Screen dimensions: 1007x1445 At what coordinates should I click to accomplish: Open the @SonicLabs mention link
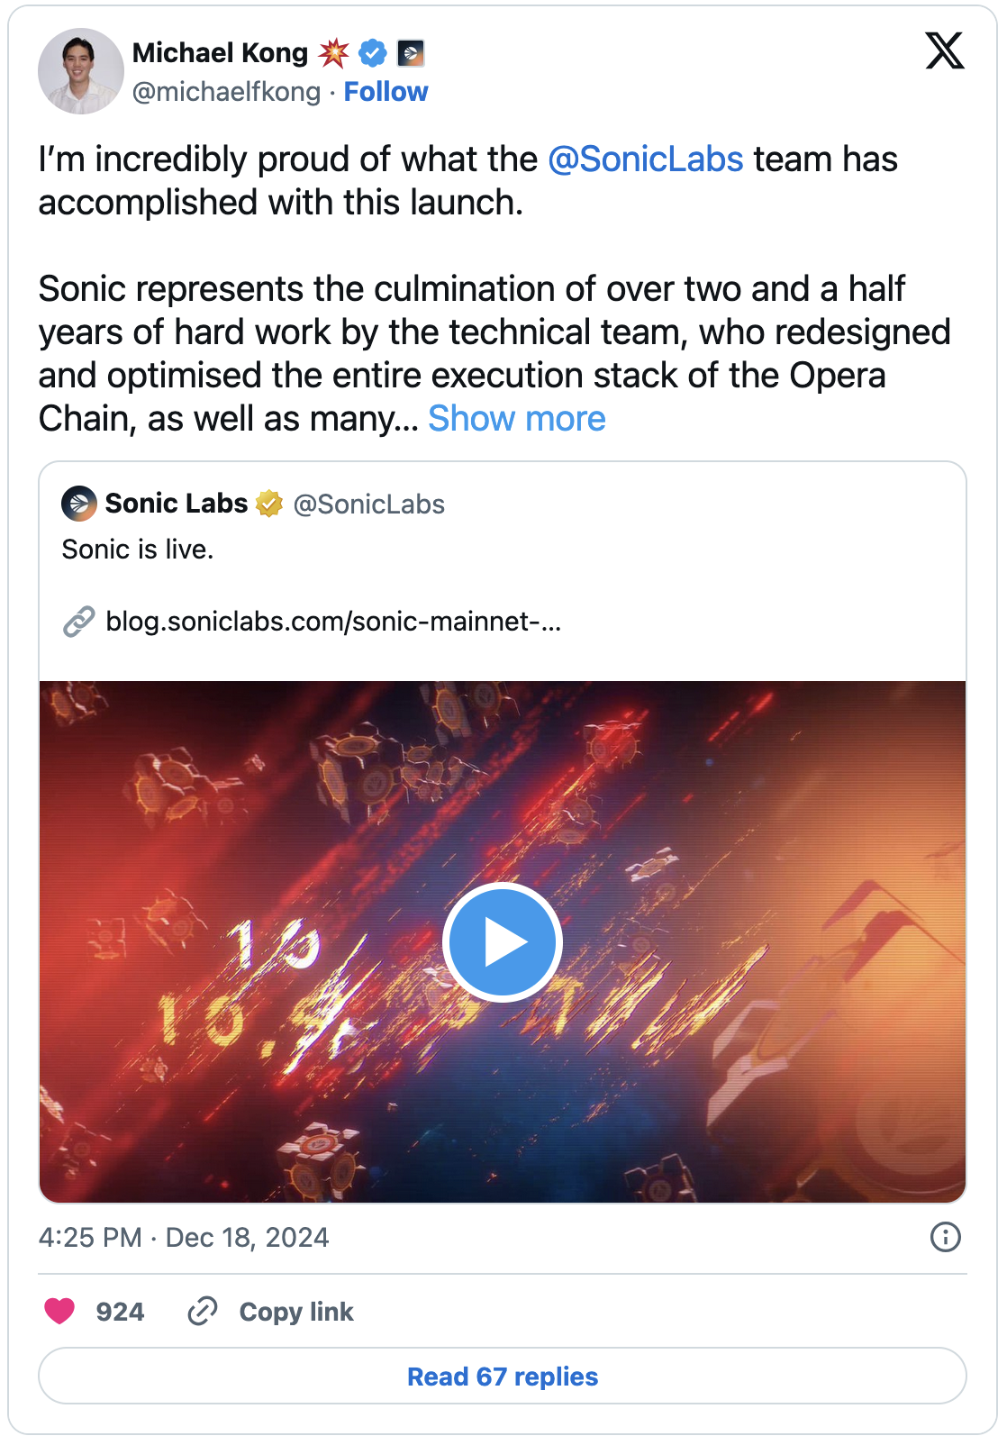tap(646, 159)
